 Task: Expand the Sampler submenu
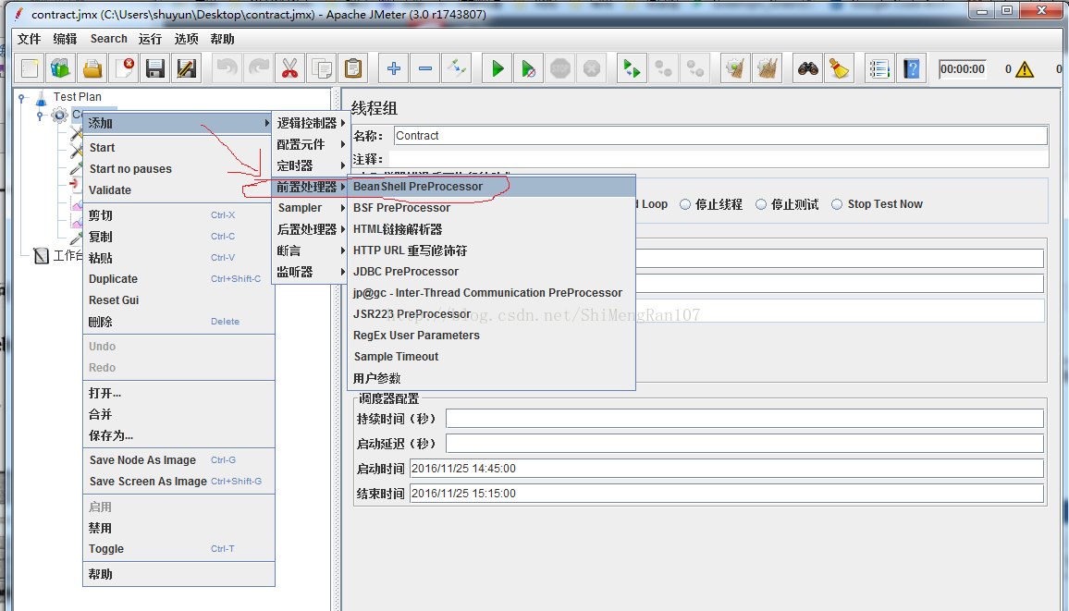tap(311, 208)
